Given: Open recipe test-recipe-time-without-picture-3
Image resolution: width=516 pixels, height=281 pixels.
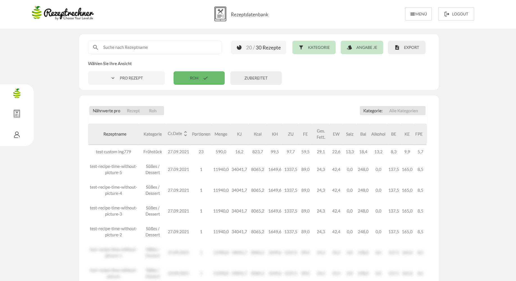Looking at the screenshot, I should [113, 211].
